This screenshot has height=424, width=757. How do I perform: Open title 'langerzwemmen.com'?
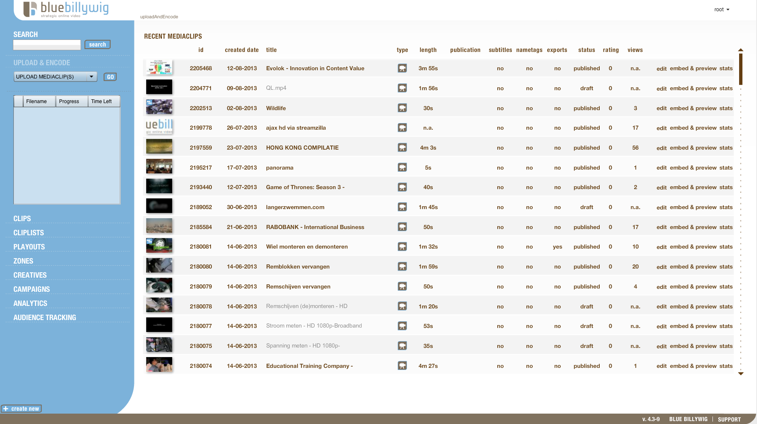[x=295, y=207]
